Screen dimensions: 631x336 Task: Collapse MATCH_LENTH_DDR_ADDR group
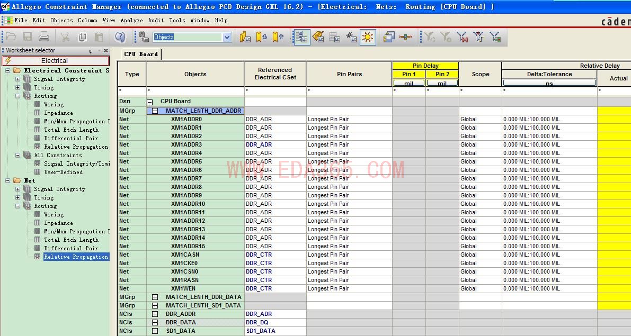155,111
